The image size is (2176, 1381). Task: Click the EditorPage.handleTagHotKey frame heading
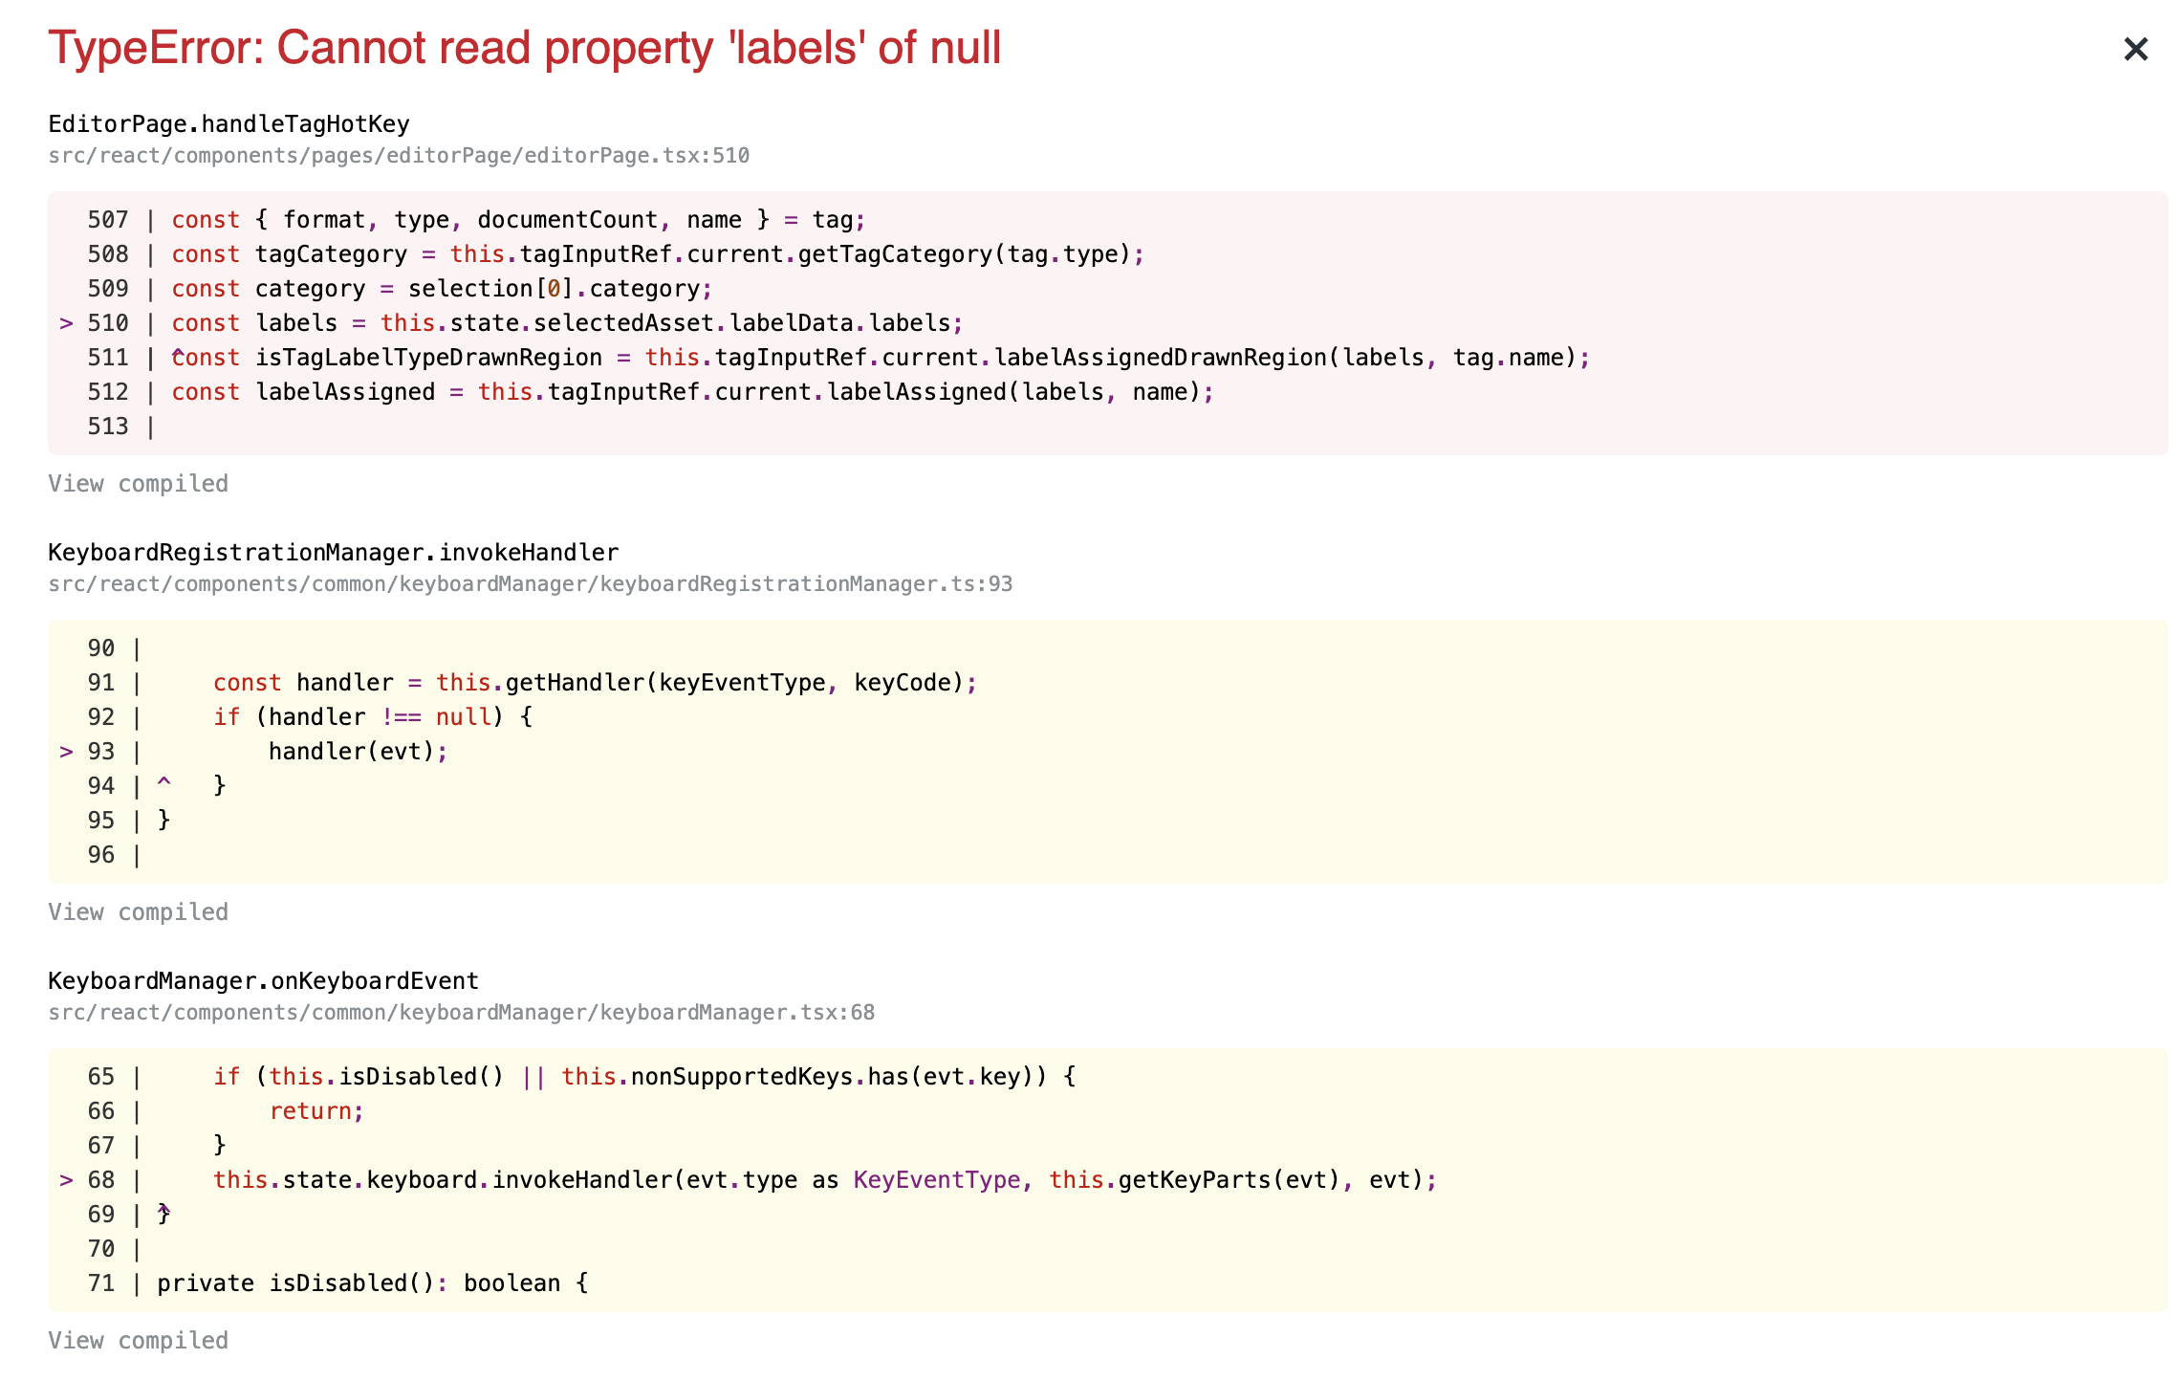coord(228,122)
